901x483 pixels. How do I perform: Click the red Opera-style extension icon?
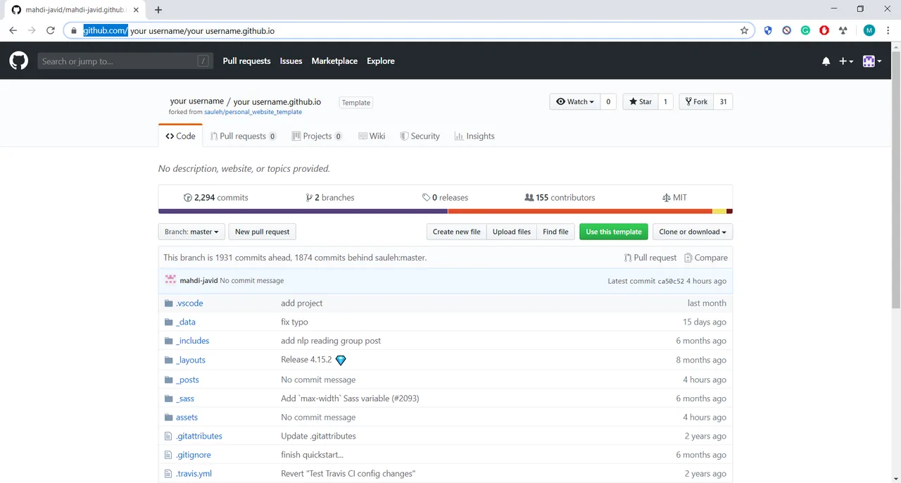824,30
